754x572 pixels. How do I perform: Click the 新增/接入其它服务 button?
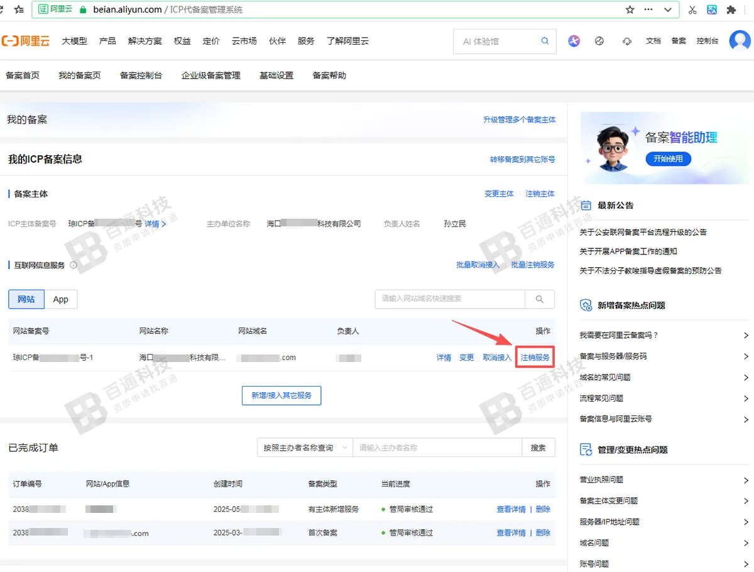point(281,395)
